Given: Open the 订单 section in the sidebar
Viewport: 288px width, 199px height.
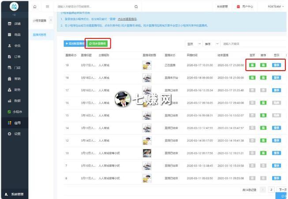Looking at the screenshot, I should pyautogui.click(x=14, y=56).
